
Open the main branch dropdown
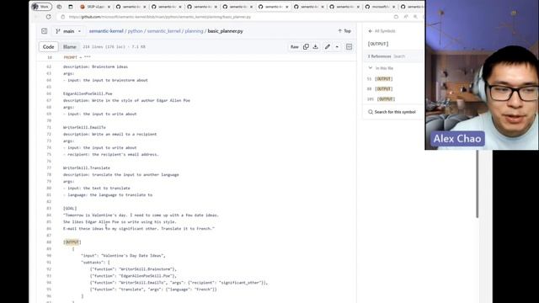coord(68,31)
